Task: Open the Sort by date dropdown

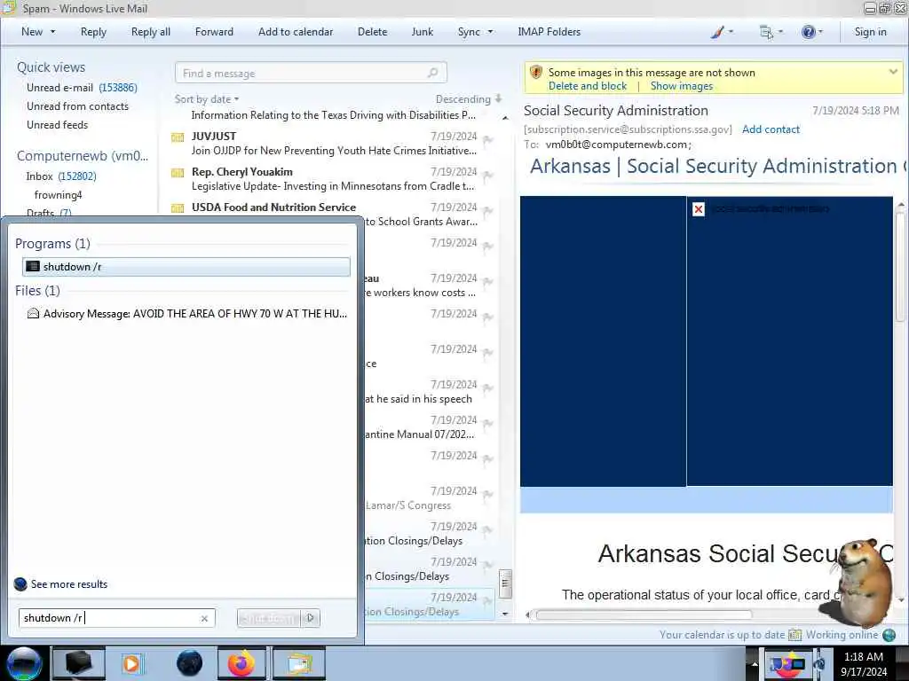Action: (x=207, y=99)
